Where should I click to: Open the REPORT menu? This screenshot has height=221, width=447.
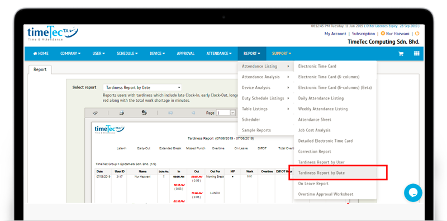click(x=252, y=53)
